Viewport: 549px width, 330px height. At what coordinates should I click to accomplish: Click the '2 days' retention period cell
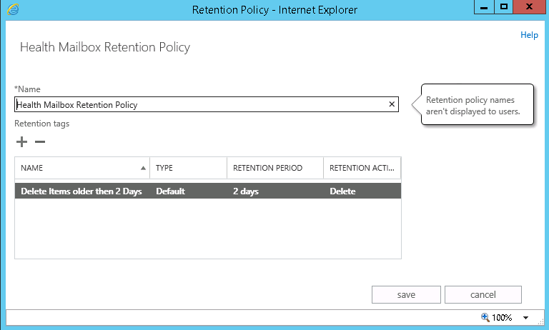[246, 191]
